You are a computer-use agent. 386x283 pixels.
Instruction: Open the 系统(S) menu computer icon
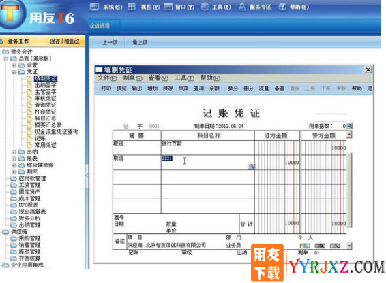pos(94,7)
